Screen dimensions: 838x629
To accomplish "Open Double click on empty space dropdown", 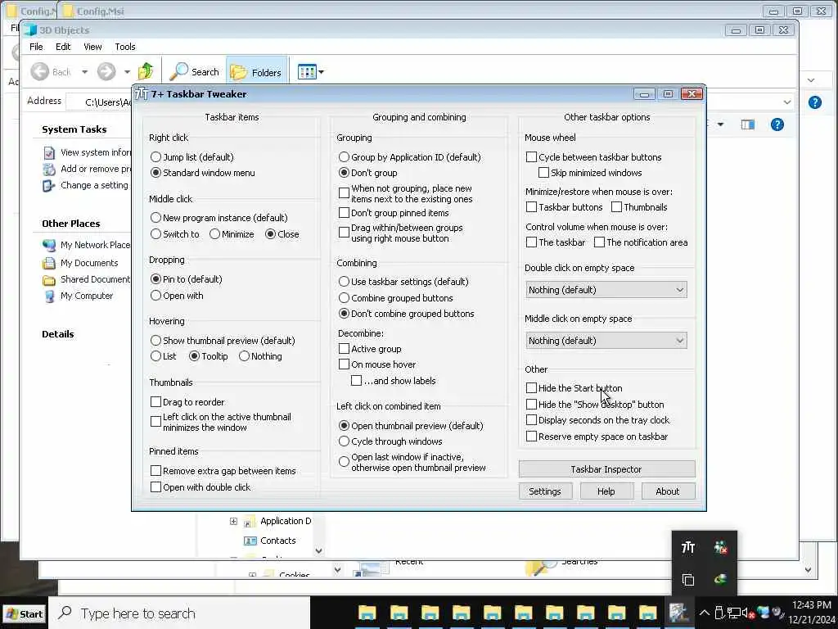I will (606, 290).
